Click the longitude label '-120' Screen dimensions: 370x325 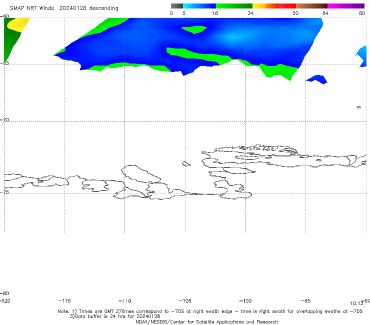5,300
